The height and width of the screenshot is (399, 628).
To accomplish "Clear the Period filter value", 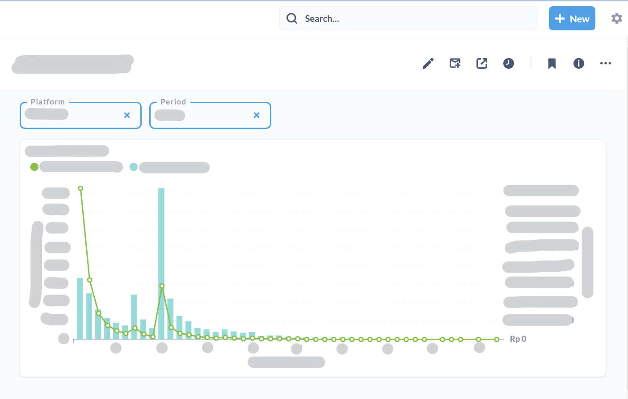I will click(x=257, y=115).
